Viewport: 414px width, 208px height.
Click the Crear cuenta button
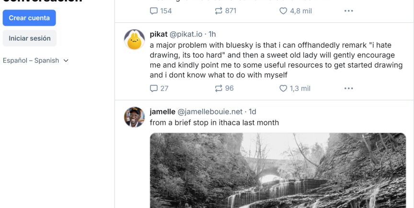tap(29, 18)
